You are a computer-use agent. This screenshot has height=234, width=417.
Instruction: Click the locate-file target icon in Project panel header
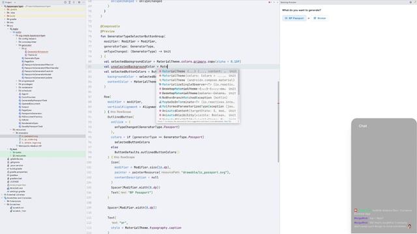click(65, 2)
